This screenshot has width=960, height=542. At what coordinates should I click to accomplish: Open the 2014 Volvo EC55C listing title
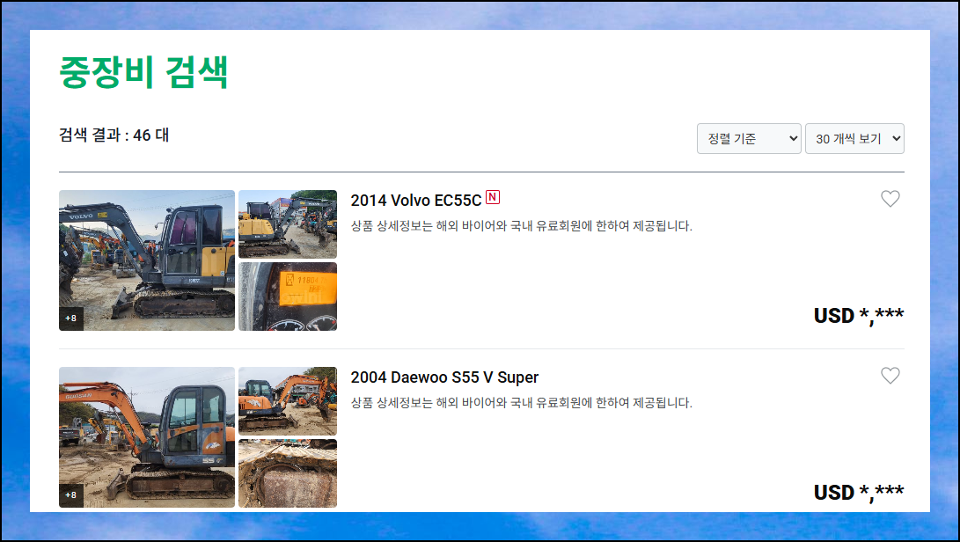coord(415,201)
